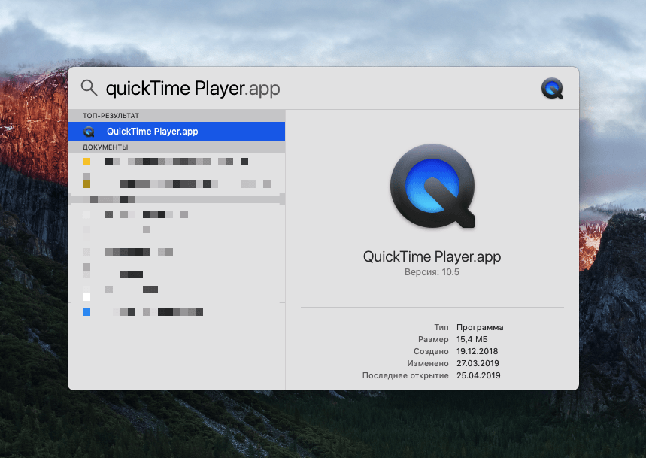
Task: Click the ТОП-РЕЗУЛЬТАТ section header
Action: pos(111,116)
